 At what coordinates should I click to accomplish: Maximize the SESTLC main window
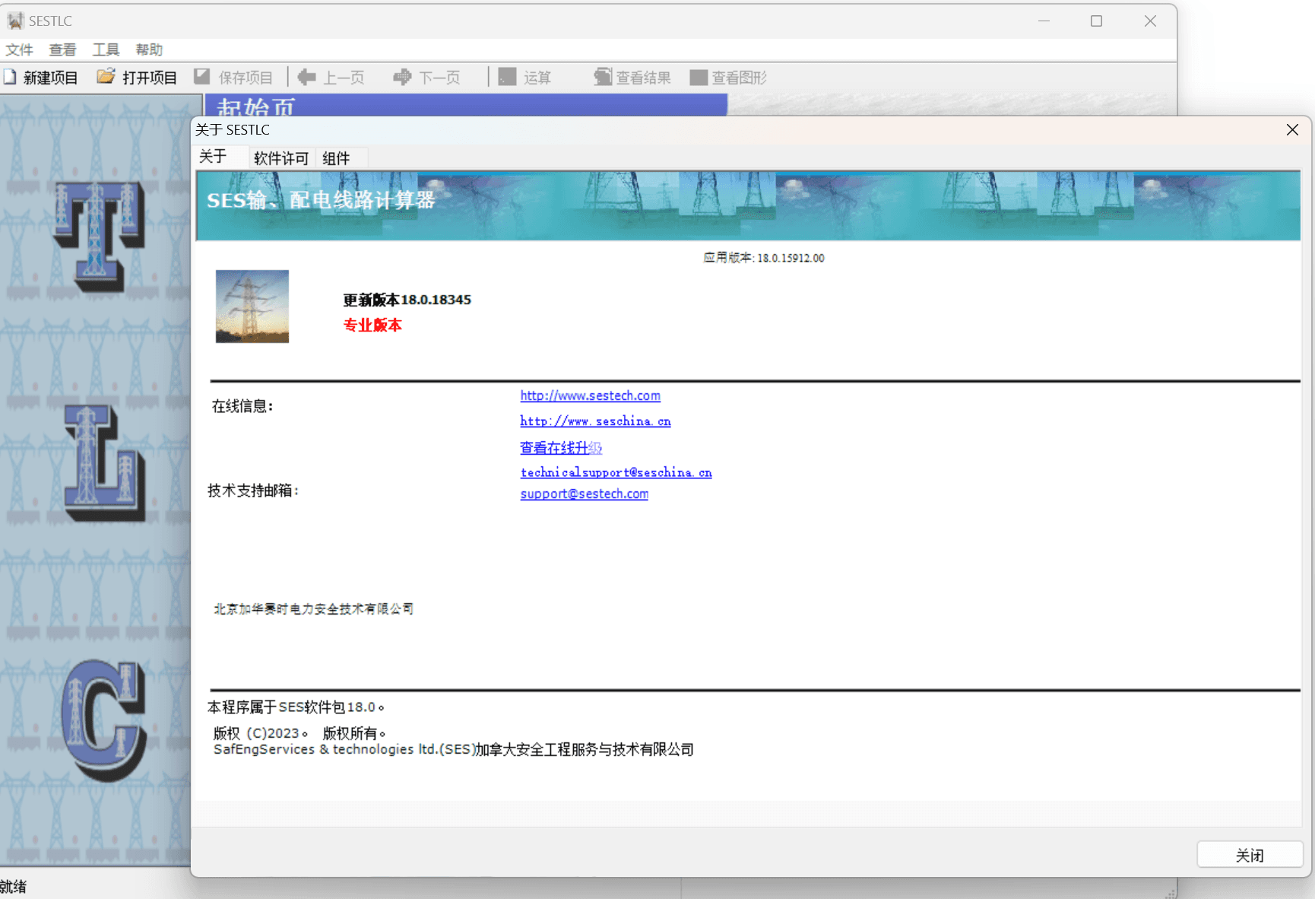1096,21
